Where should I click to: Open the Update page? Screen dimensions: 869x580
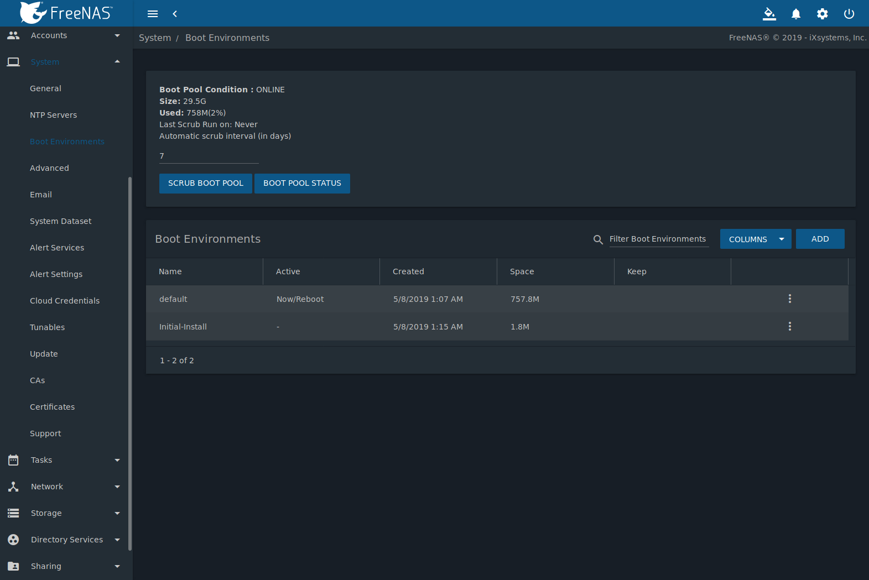44,354
